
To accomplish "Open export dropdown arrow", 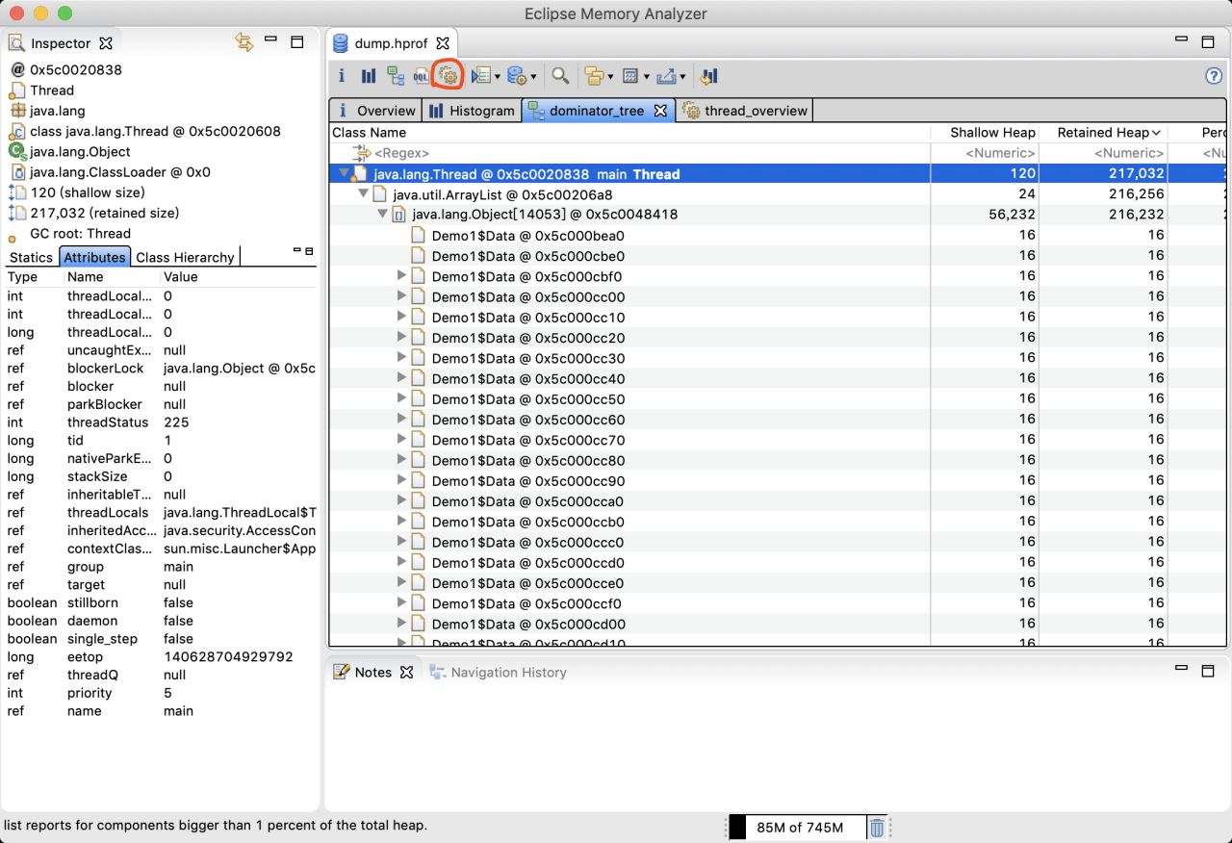I will point(683,77).
